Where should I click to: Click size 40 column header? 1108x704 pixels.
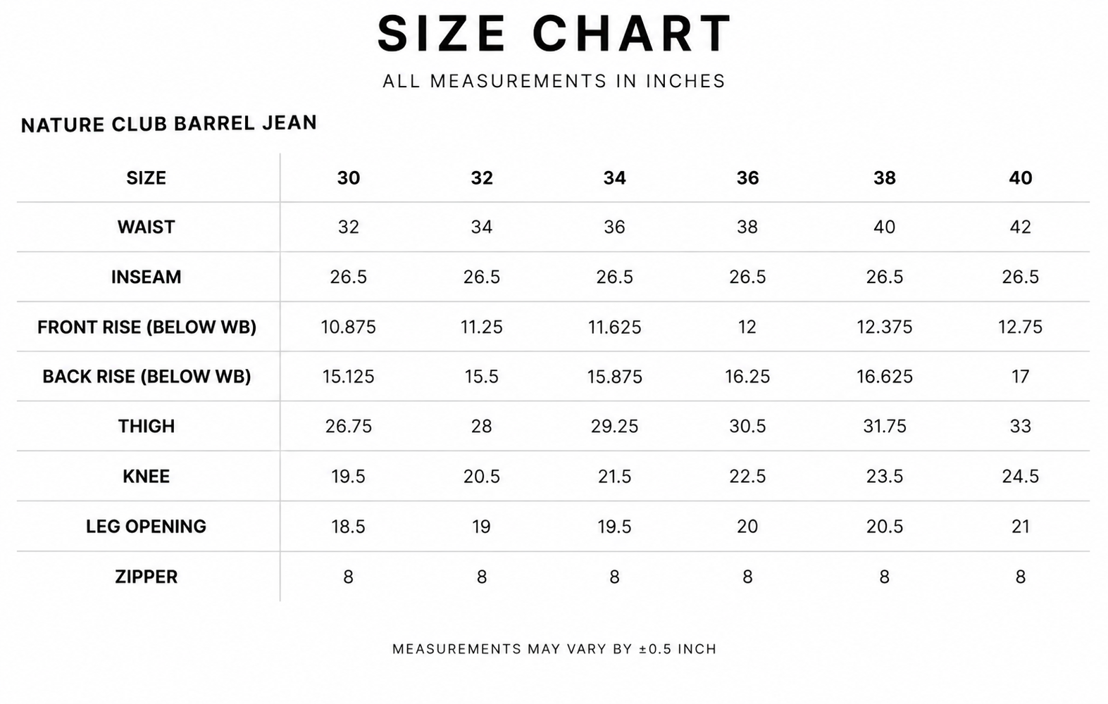[1020, 178]
